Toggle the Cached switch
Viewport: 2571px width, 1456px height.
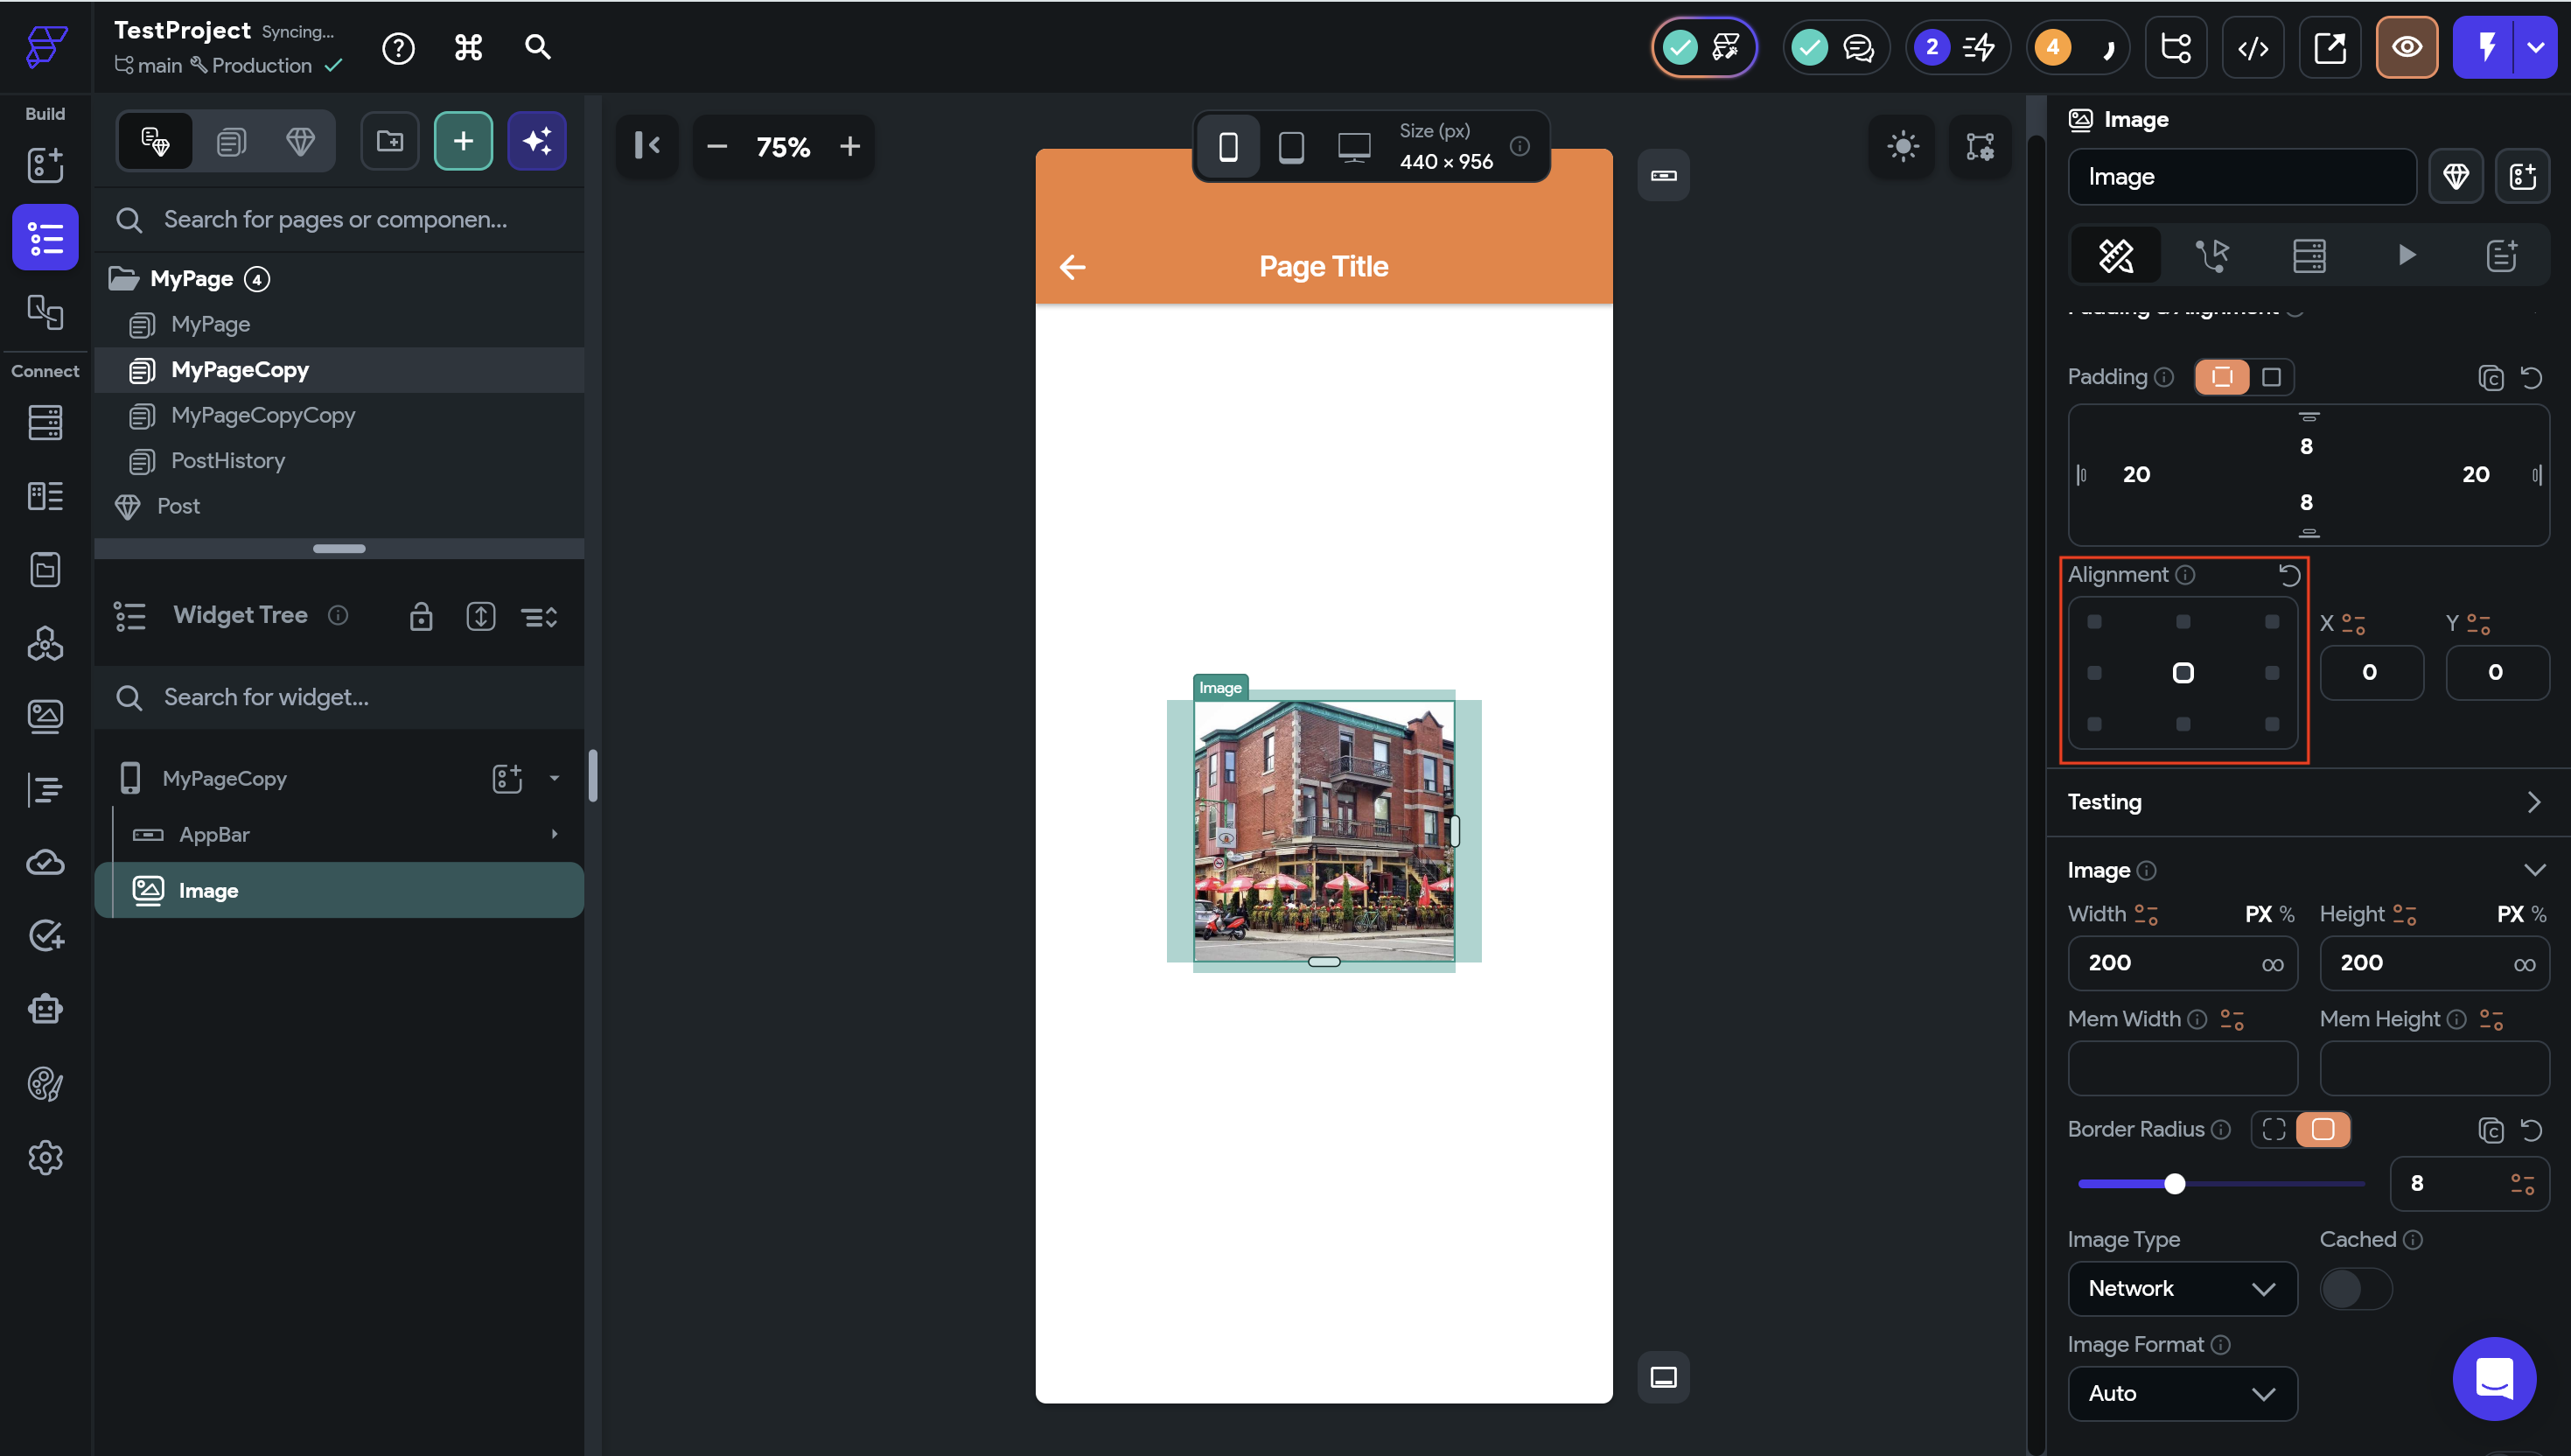(x=2354, y=1288)
